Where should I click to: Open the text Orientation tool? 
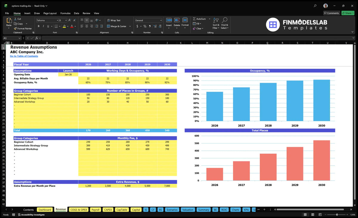tap(97, 20)
